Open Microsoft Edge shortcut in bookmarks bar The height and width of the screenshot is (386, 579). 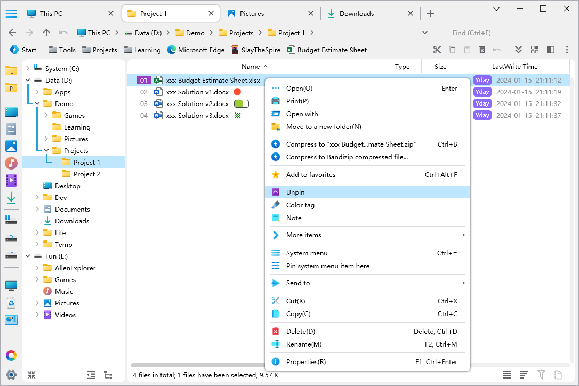(196, 50)
